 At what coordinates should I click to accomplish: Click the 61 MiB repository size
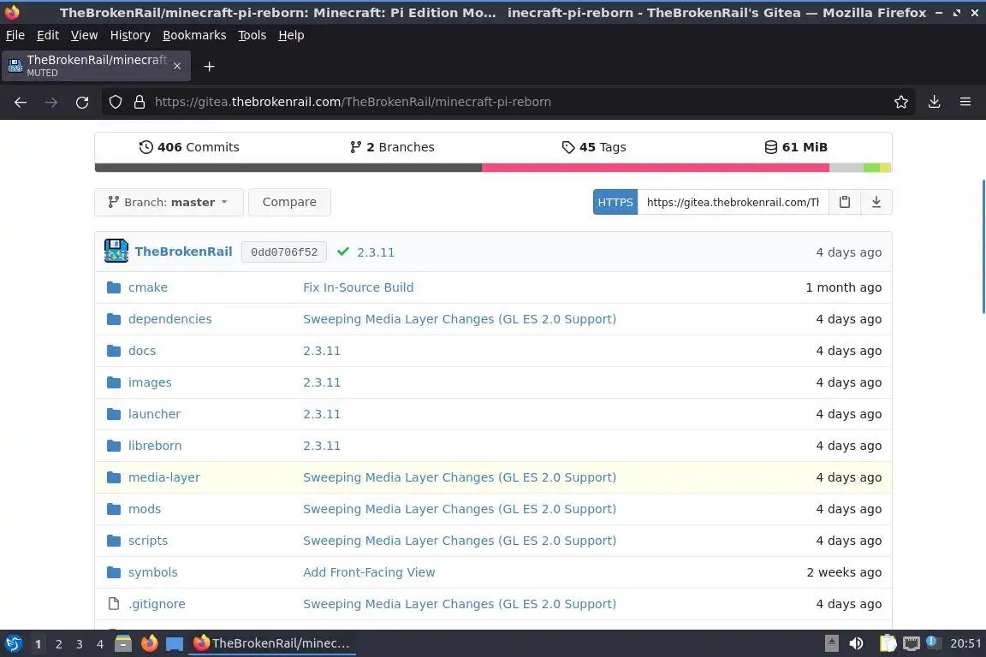tap(795, 147)
